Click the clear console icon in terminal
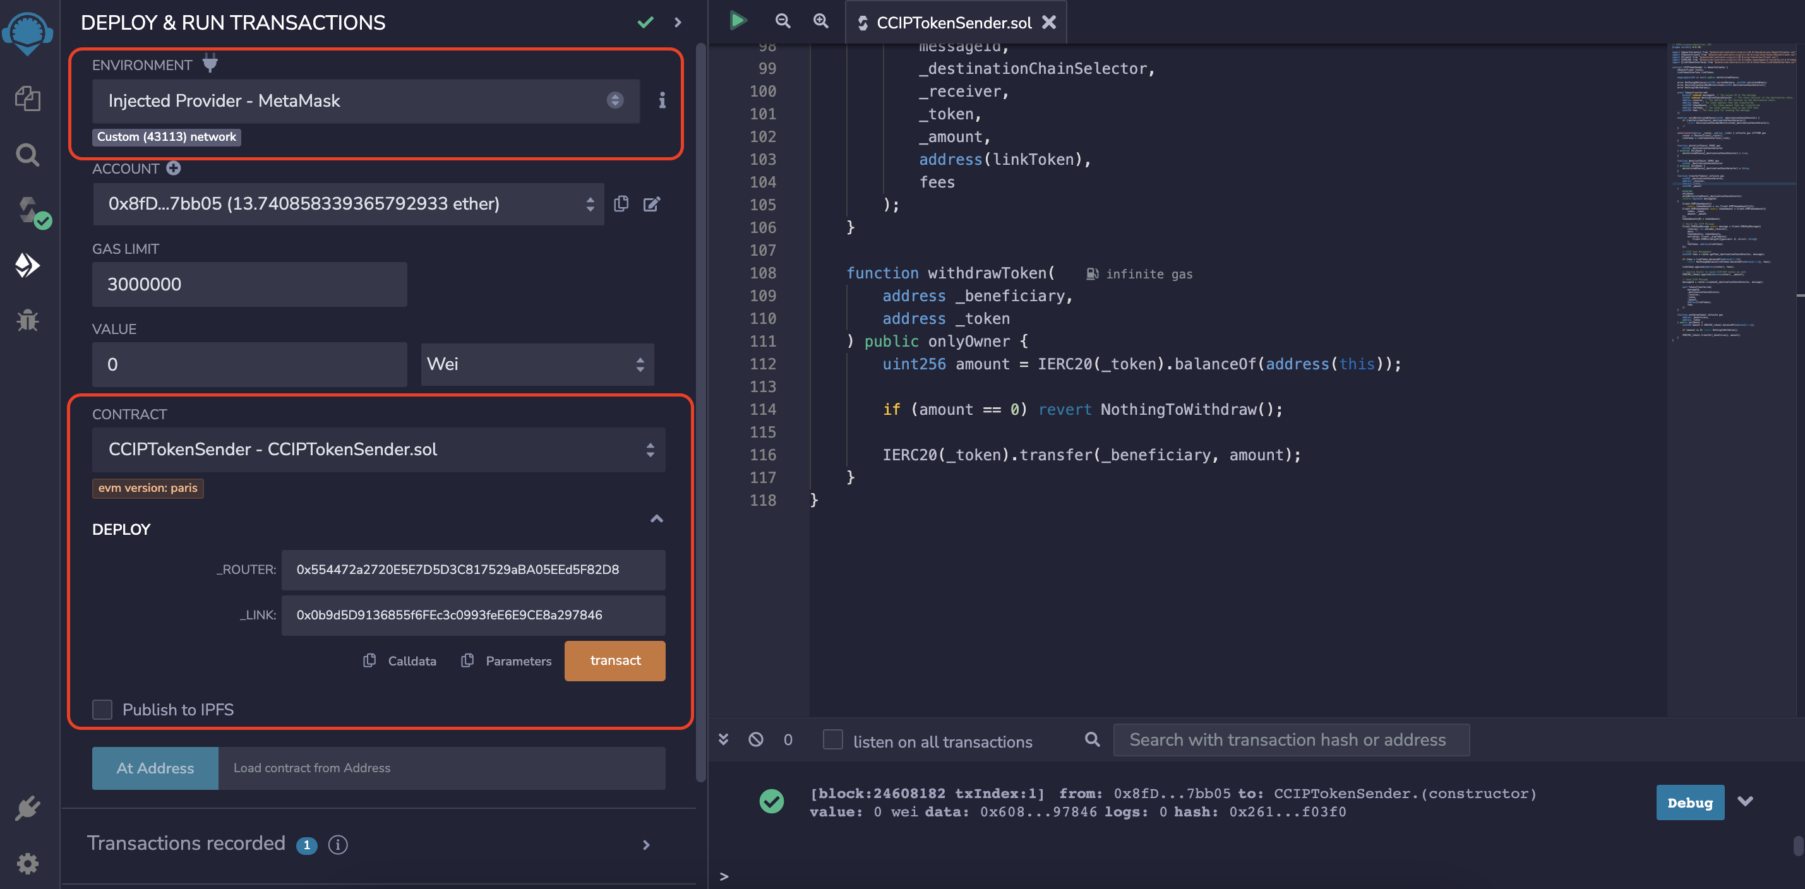The image size is (1805, 889). (x=755, y=740)
